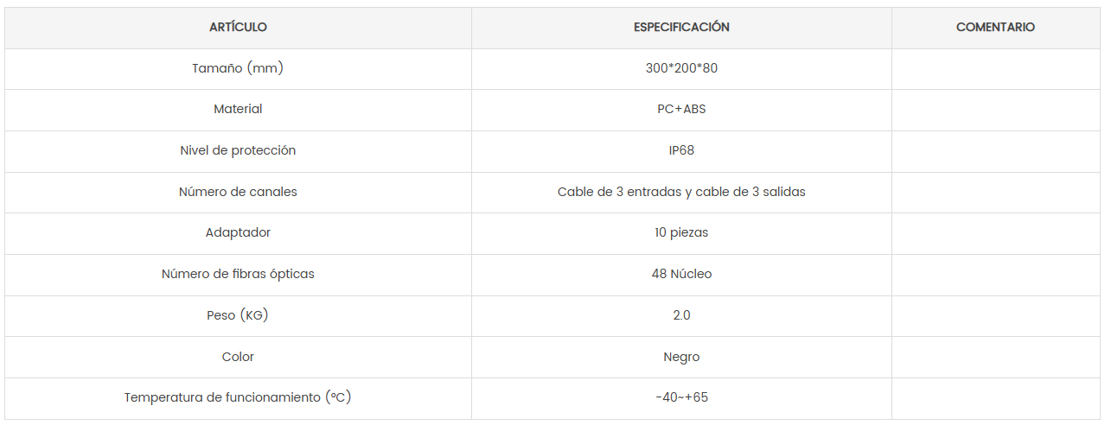This screenshot has height=425, width=1105.
Task: Click the Nivel de protección label
Action: [238, 150]
